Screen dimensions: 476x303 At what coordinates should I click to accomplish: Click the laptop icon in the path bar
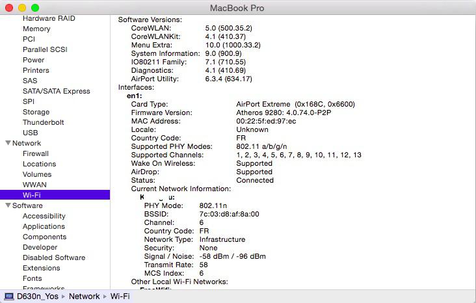pyautogui.click(x=9, y=296)
